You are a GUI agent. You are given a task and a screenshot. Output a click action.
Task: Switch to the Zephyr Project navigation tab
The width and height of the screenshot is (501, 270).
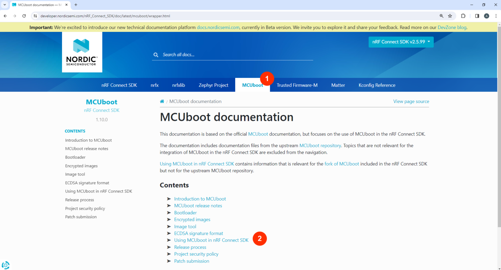[213, 85]
